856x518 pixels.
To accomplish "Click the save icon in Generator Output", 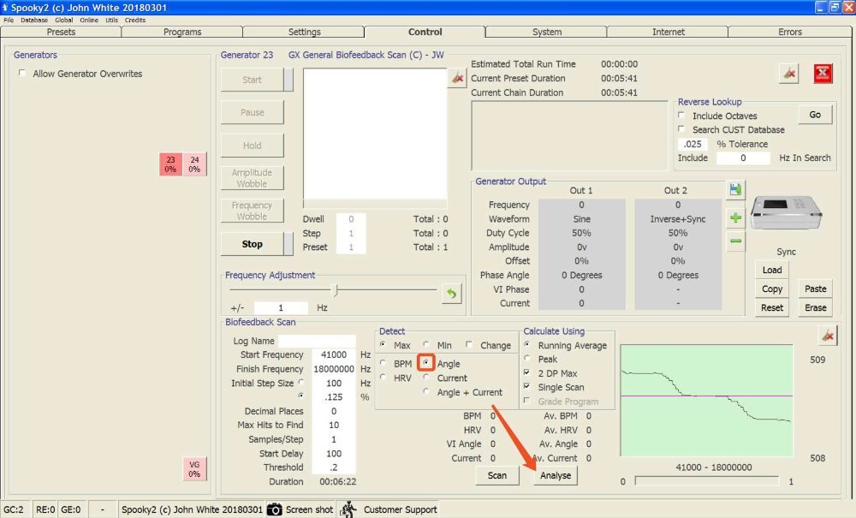I will coord(736,189).
